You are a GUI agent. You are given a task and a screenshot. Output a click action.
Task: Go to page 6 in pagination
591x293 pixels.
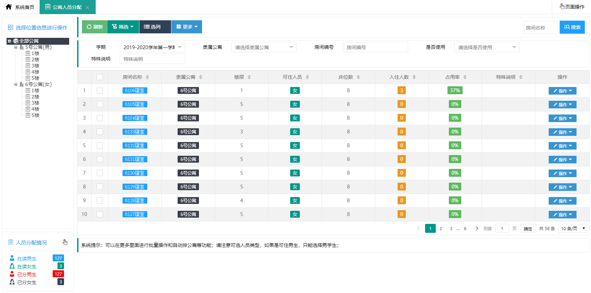(x=465, y=228)
